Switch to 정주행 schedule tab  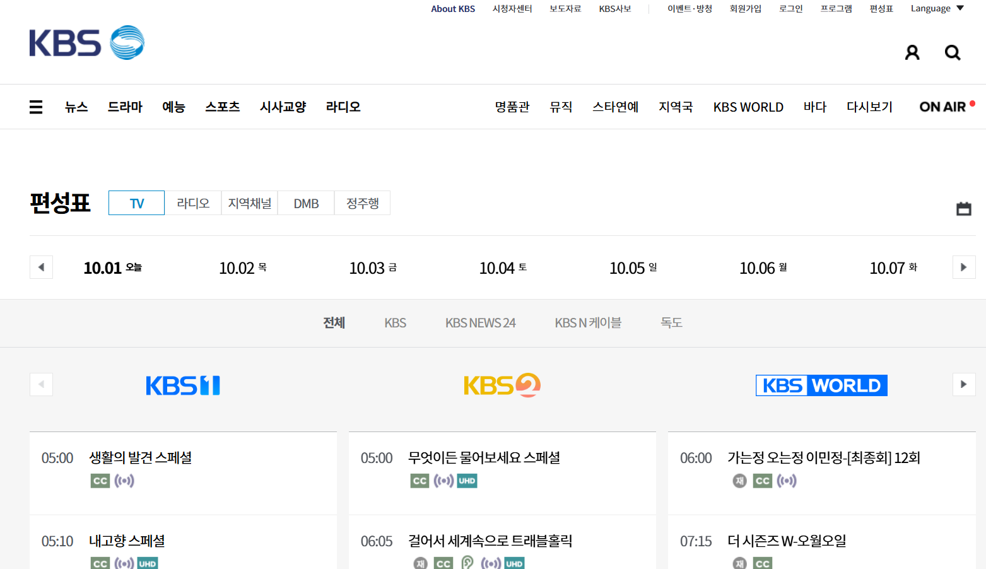(x=362, y=203)
